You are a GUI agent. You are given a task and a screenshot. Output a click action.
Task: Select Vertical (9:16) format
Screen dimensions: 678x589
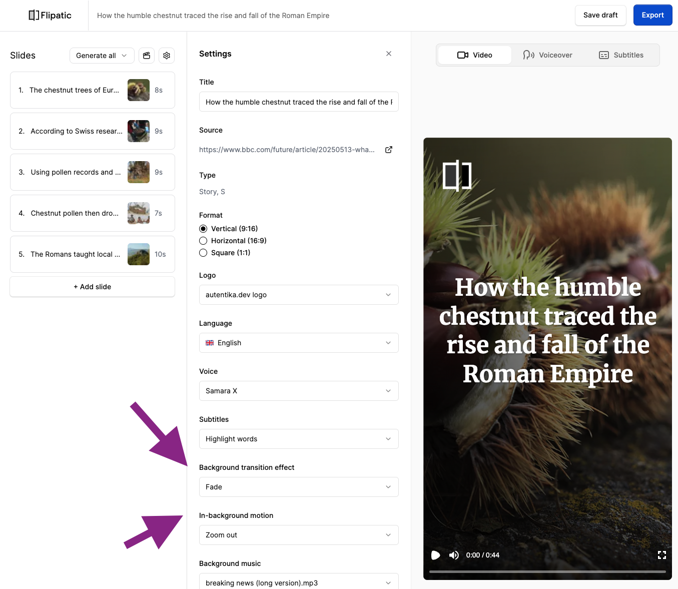203,229
